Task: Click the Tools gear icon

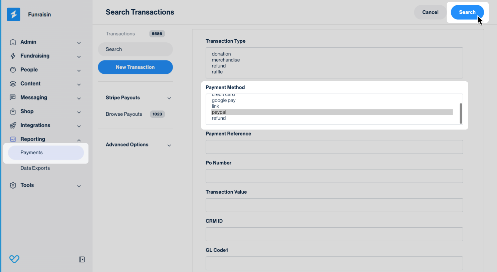Action: click(x=13, y=185)
